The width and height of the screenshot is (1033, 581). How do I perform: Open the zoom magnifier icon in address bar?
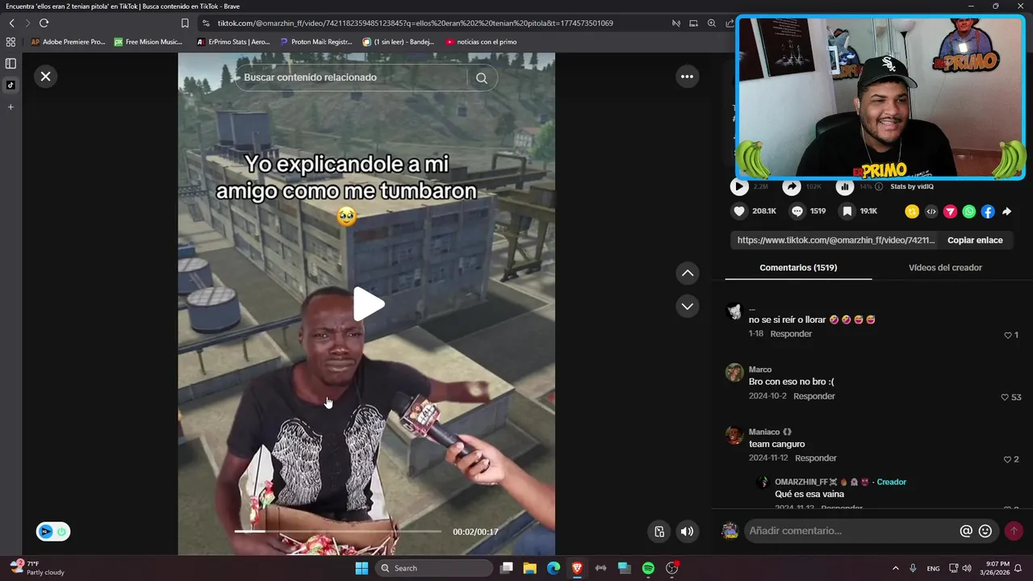711,23
